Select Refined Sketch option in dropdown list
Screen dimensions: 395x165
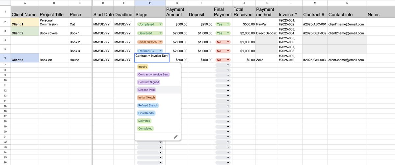[x=148, y=105]
